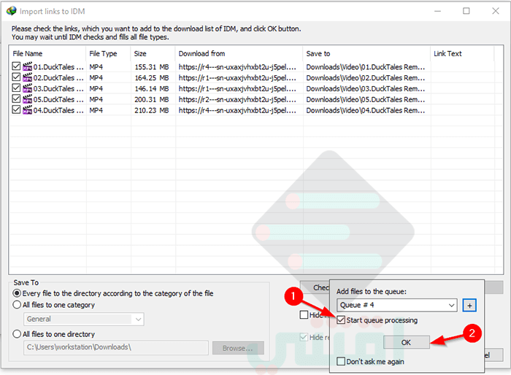Screen dimensions: 511x375
Task: Uncheck the 01.DuckTales file checkbox
Action: point(16,66)
